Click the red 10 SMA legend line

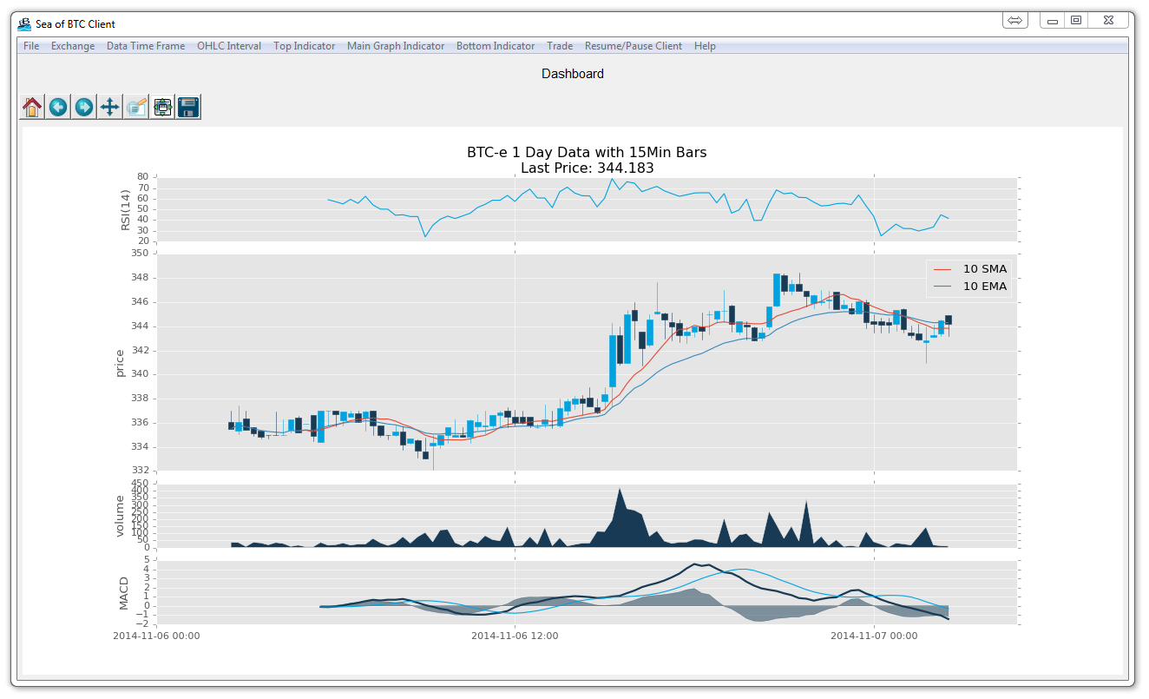tap(942, 269)
